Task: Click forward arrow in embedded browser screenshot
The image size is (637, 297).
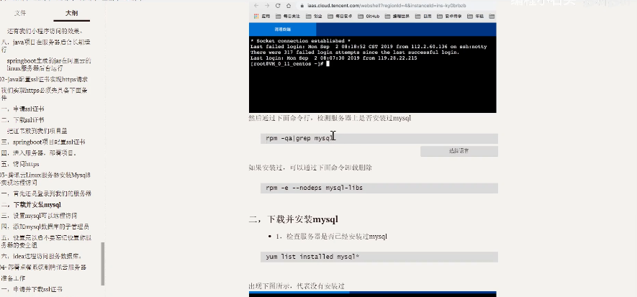Action: (x=267, y=6)
